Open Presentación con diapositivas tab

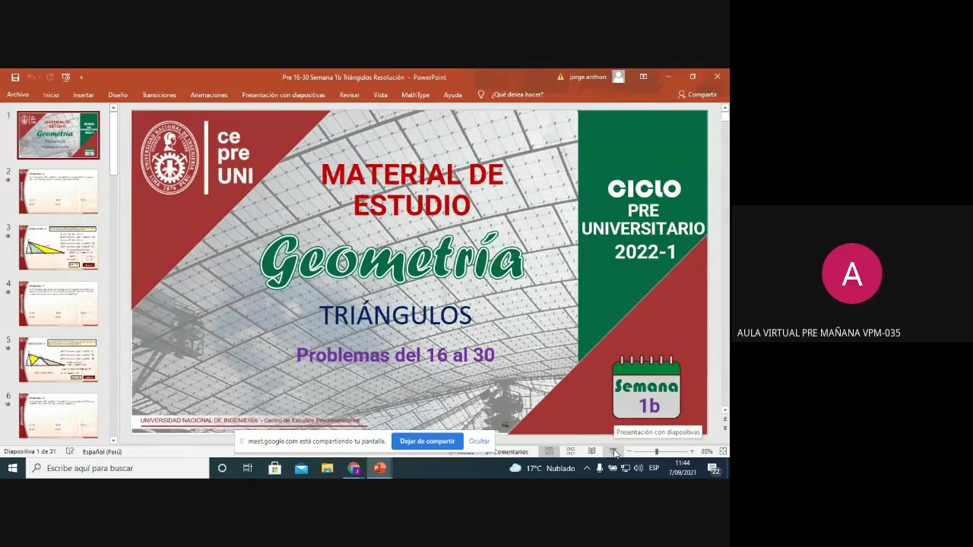(284, 95)
